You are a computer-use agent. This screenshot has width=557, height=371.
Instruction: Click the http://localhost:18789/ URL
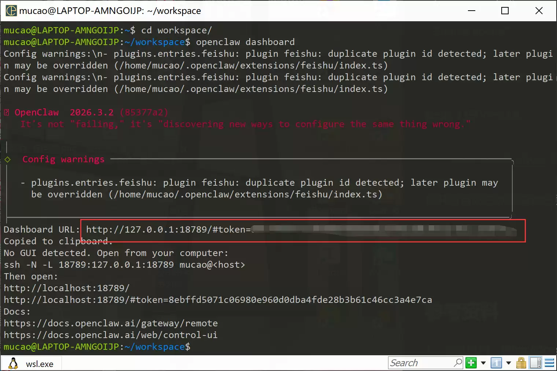67,288
